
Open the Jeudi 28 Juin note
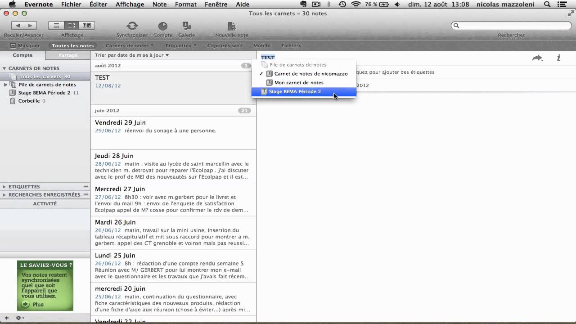pyautogui.click(x=173, y=166)
